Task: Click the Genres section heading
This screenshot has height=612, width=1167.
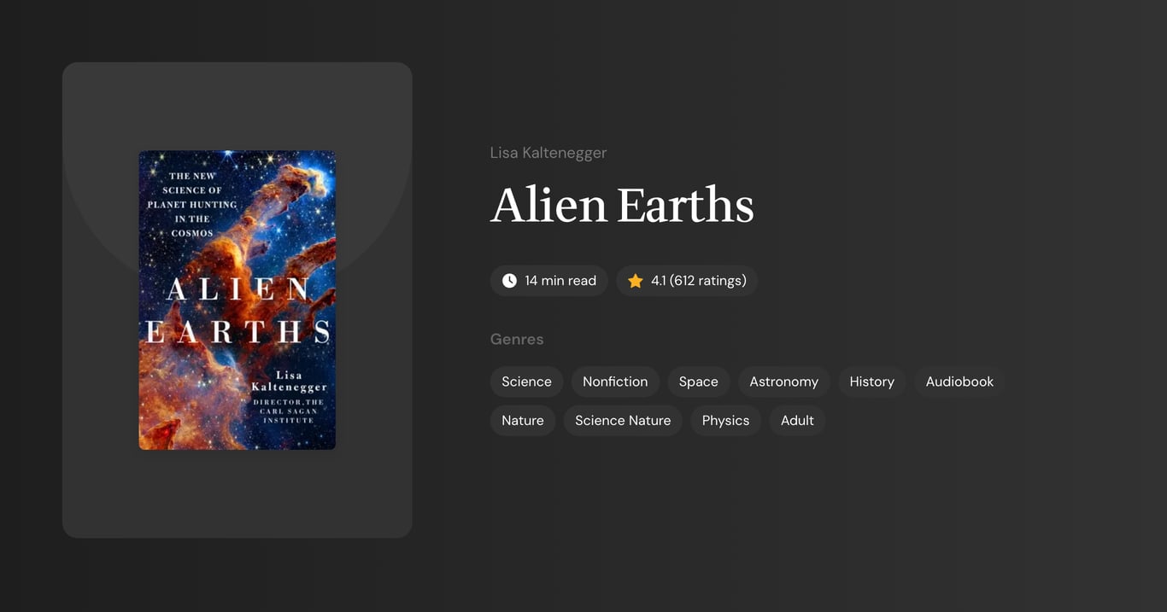Action: [x=517, y=339]
